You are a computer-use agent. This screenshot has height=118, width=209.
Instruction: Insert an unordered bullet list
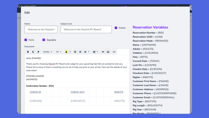(x=75, y=52)
